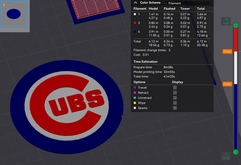Screen dimensions: 241x165
Task: Select plate 1 thumbnail
Action: tap(14, 14)
